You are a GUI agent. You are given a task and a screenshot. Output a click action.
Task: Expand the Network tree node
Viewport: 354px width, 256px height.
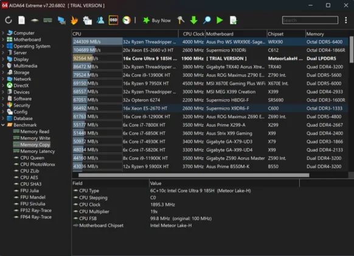click(x=3, y=79)
